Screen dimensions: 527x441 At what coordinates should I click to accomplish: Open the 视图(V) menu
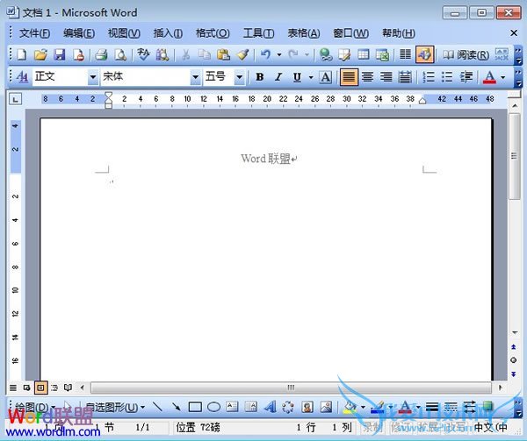(124, 33)
